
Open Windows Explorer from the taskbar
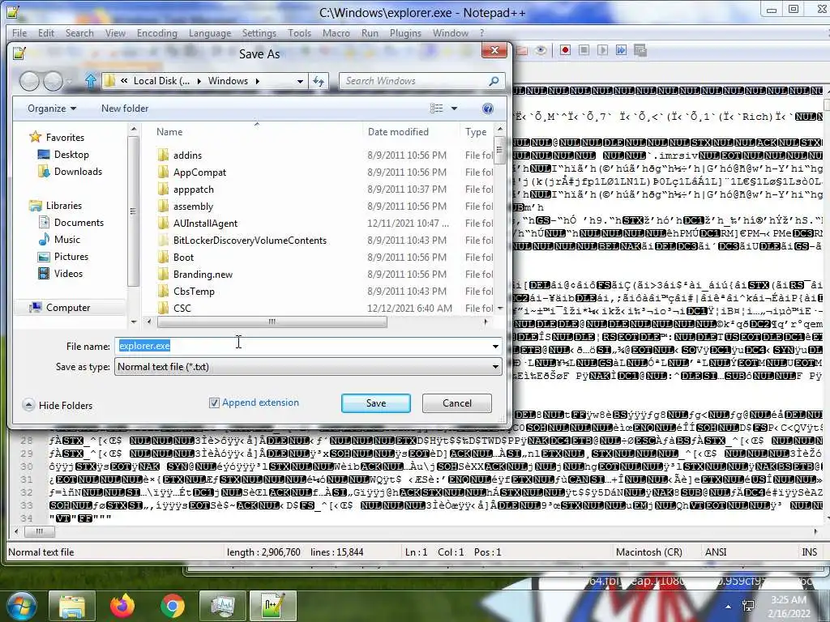(x=72, y=606)
